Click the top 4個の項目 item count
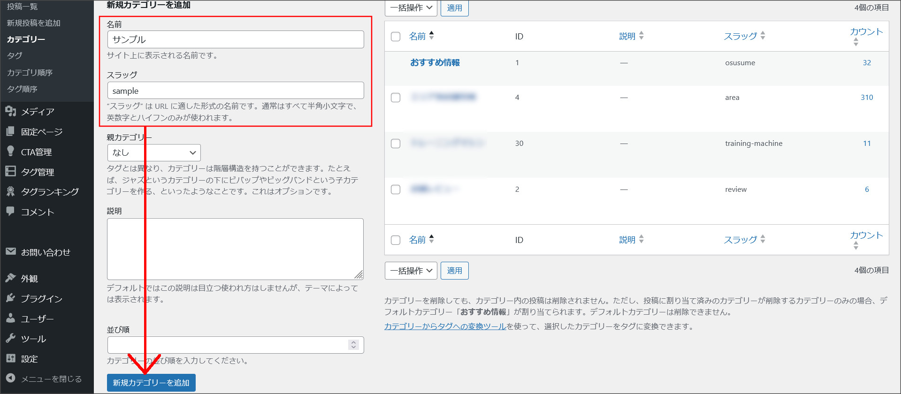This screenshot has width=901, height=394. (871, 8)
